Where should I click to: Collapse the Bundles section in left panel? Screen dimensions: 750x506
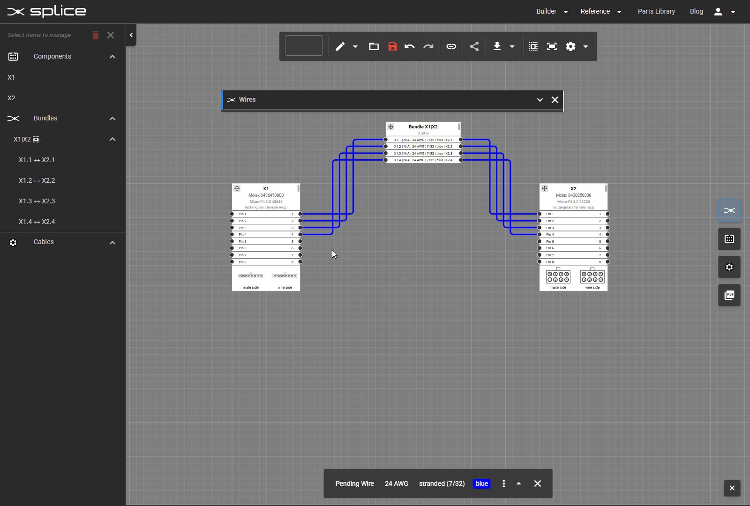tap(112, 119)
